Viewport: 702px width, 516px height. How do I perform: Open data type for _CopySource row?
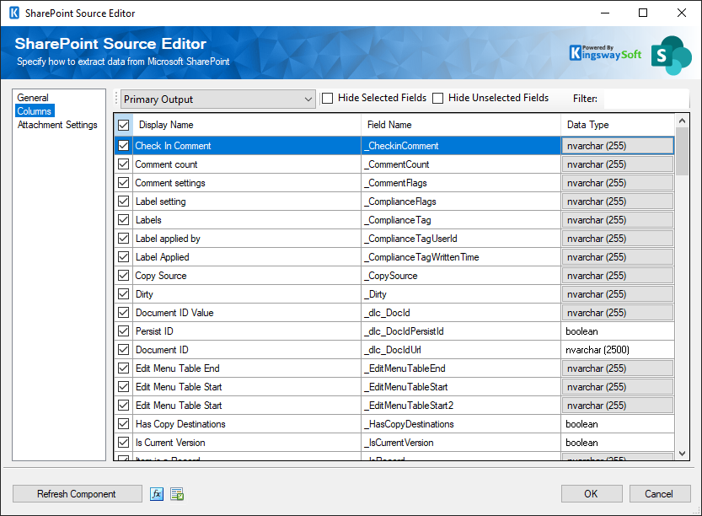tap(618, 276)
